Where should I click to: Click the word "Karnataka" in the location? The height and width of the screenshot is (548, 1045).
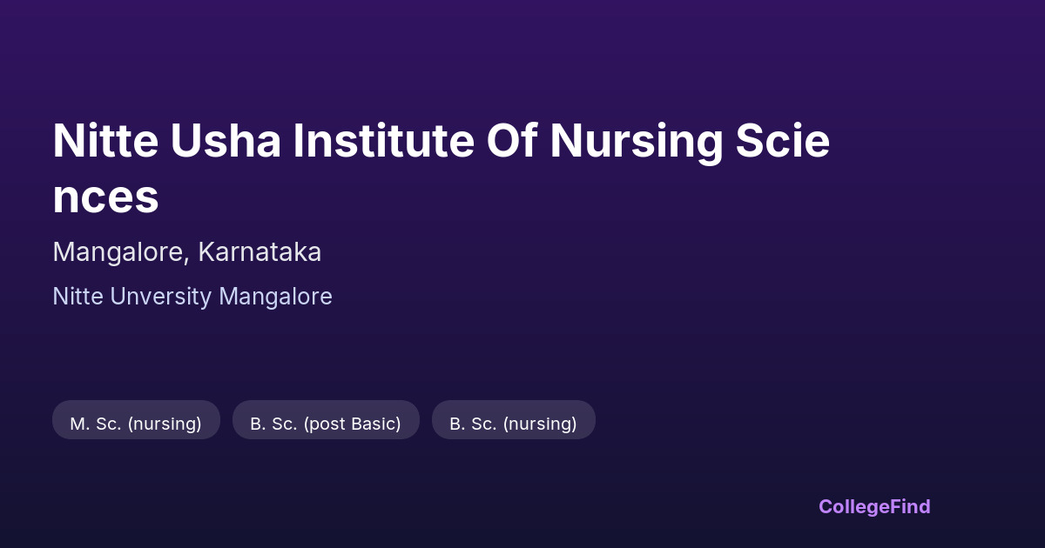(x=260, y=251)
